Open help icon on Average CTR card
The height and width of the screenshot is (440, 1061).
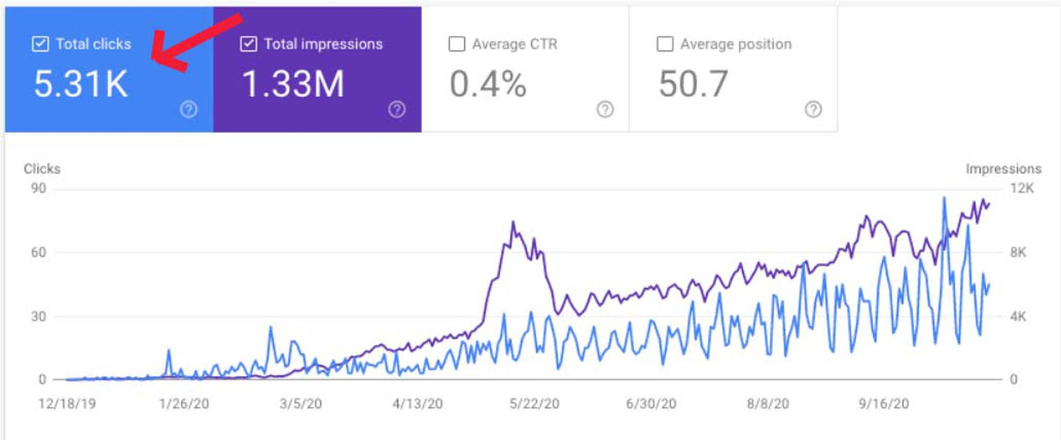(x=605, y=110)
